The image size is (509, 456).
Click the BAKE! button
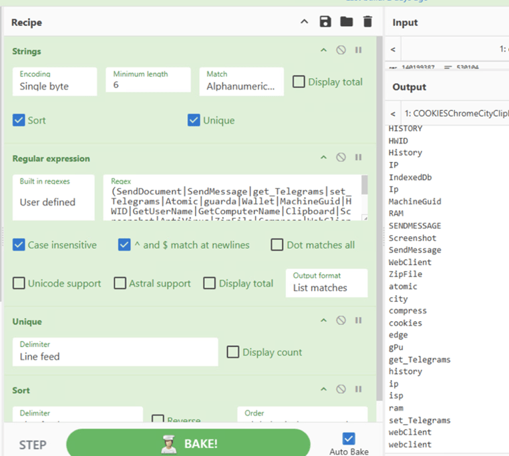click(188, 443)
